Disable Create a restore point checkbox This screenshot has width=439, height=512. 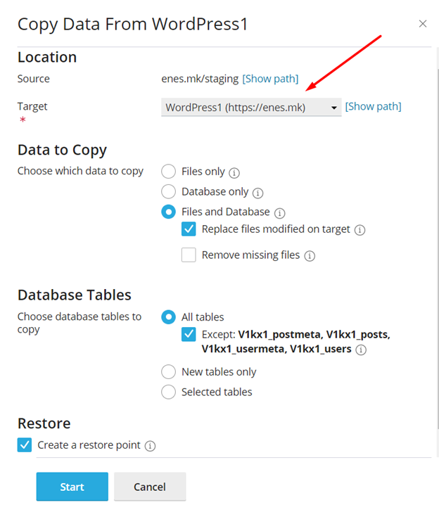[25, 445]
